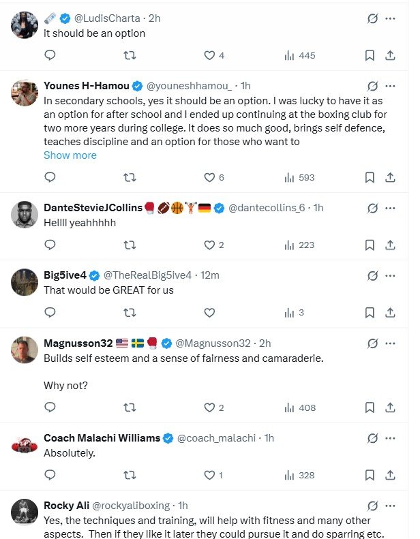420x539 pixels.
Task: Open more options menu on Big5ive4's tweet
Action: [x=390, y=275]
